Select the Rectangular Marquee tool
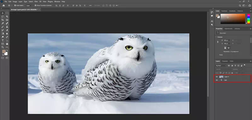252x120 pixels. pyautogui.click(x=7, y=13)
